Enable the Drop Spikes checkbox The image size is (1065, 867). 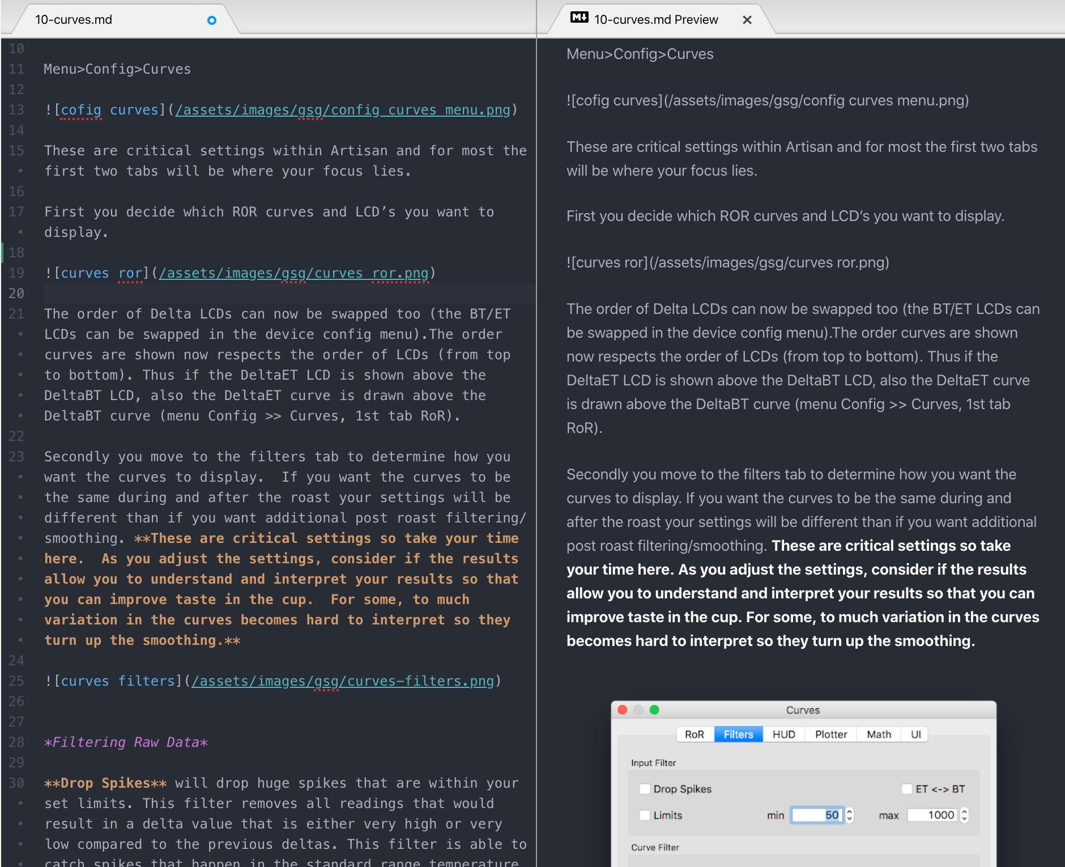[x=645, y=788]
